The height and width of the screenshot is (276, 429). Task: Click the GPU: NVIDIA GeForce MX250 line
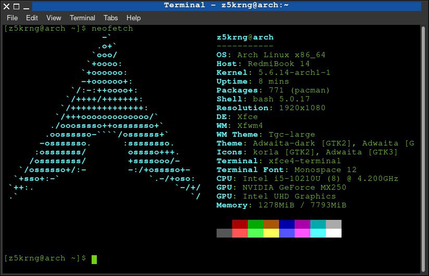click(x=282, y=188)
